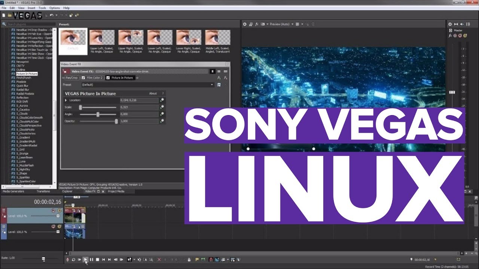
Task: Mute video track 1
Action: [x=53, y=210]
